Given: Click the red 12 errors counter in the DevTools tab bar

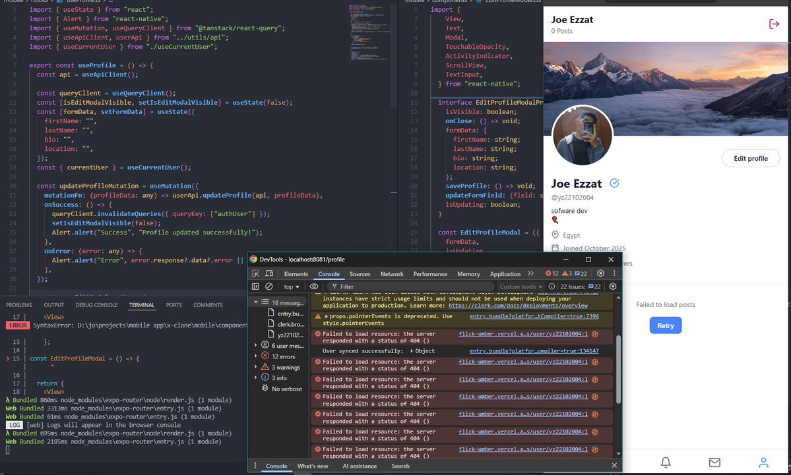Looking at the screenshot, I should coord(552,273).
